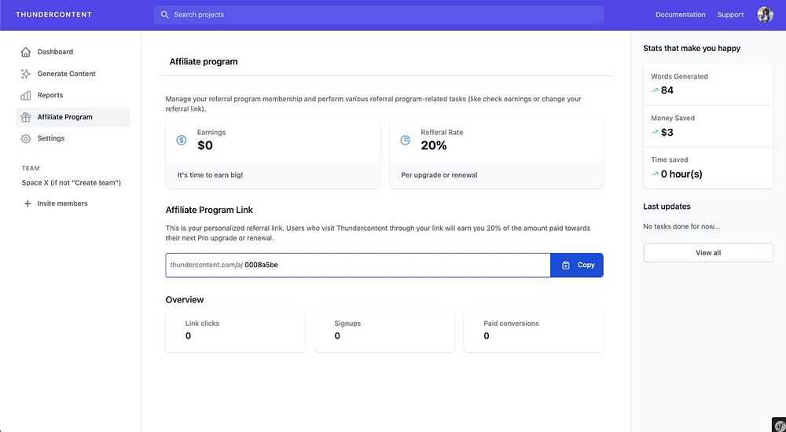This screenshot has height=432, width=786.
Task: Visit the Support link
Action: (730, 15)
